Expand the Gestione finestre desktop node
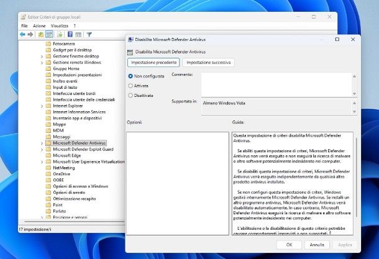 (x=42, y=57)
